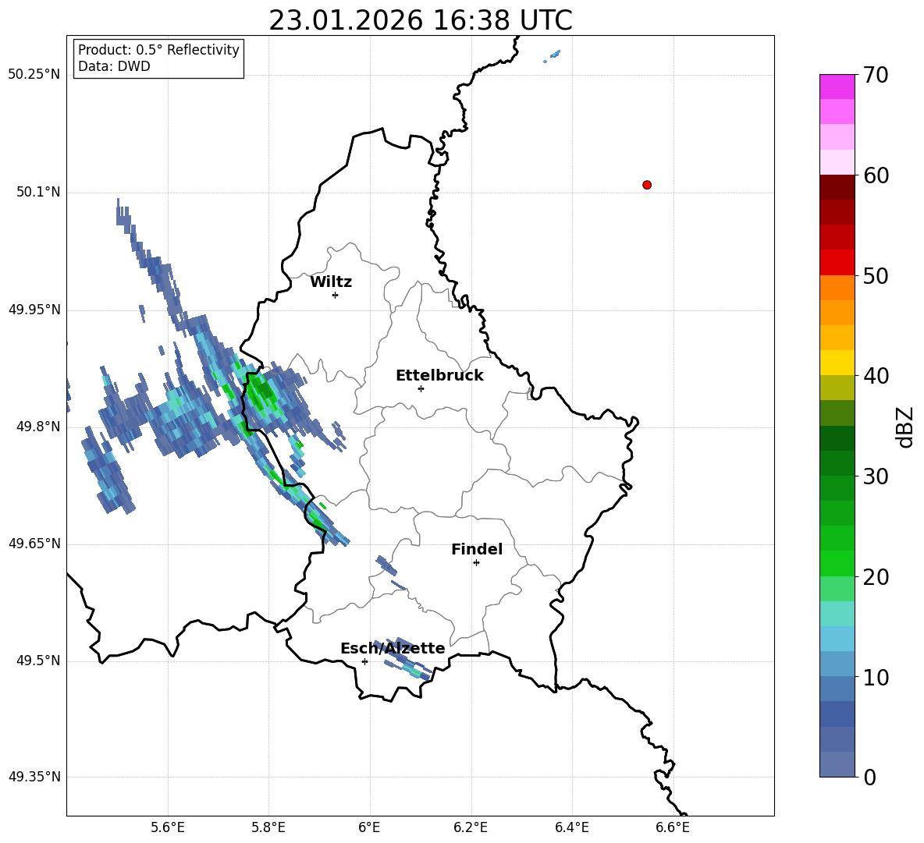Click the 'Product: 0.5° Reflectivity' text
Screen dimensions: 924x843
pyautogui.click(x=158, y=49)
